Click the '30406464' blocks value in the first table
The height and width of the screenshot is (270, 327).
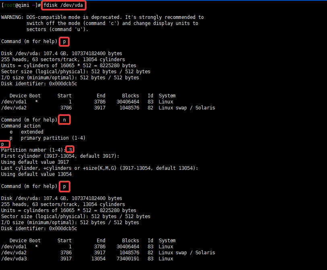(x=128, y=102)
